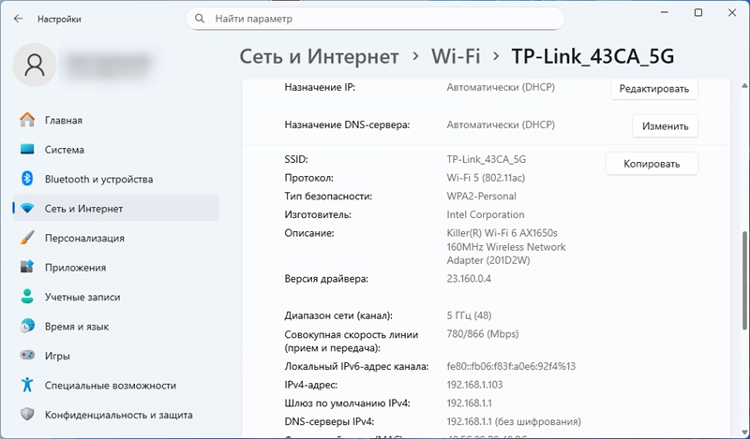Image resolution: width=750 pixels, height=439 pixels.
Task: Click the Bluetooth icon in sidebar
Action: tap(27, 179)
